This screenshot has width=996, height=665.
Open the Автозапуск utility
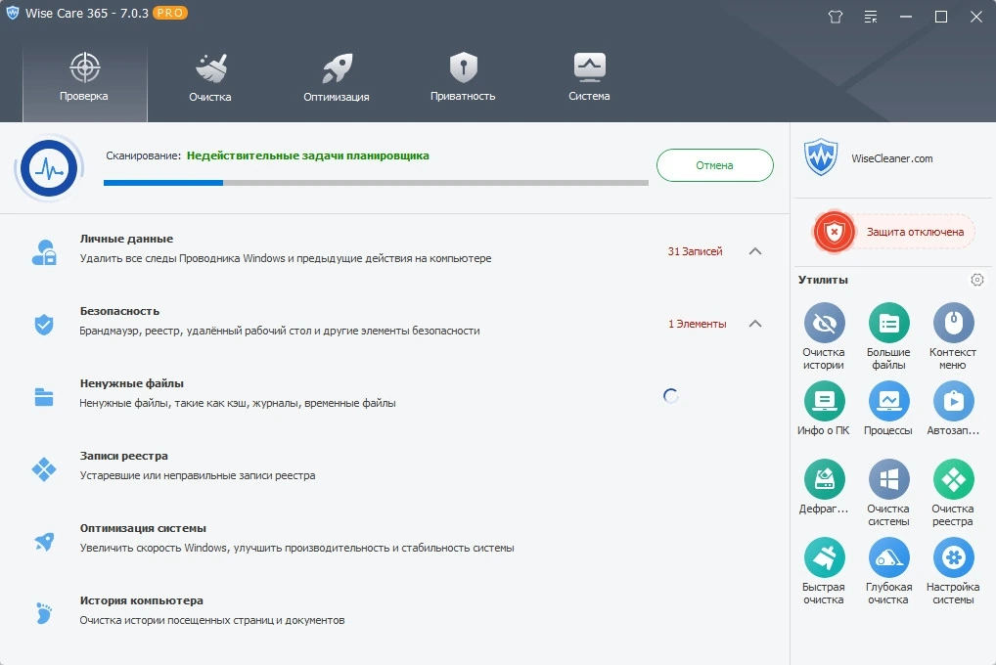[x=953, y=409]
